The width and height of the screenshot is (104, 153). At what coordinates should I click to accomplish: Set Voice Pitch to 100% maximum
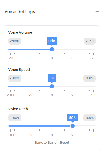[x=89, y=118]
